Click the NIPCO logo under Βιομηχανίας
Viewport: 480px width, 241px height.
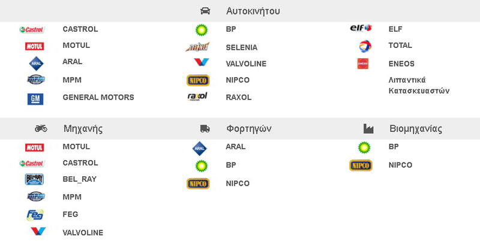click(361, 165)
